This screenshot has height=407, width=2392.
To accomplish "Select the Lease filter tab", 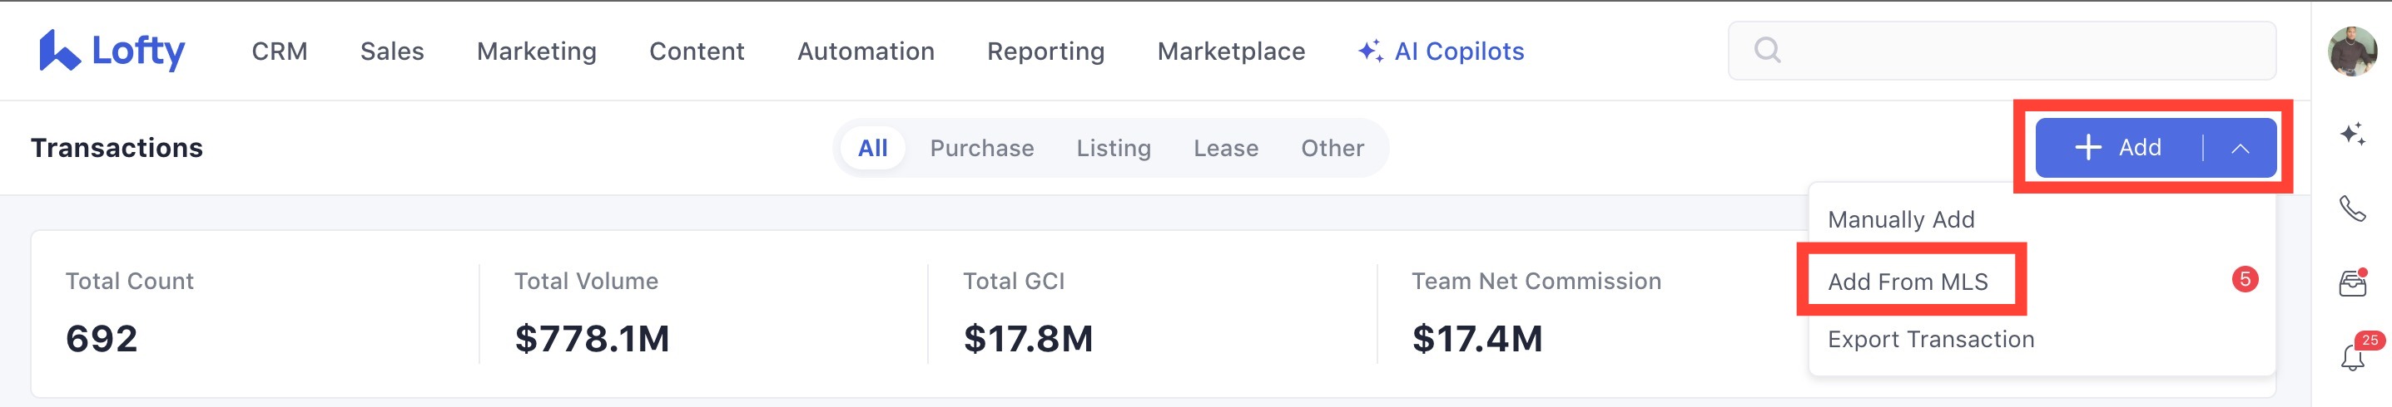I will 1226,149.
